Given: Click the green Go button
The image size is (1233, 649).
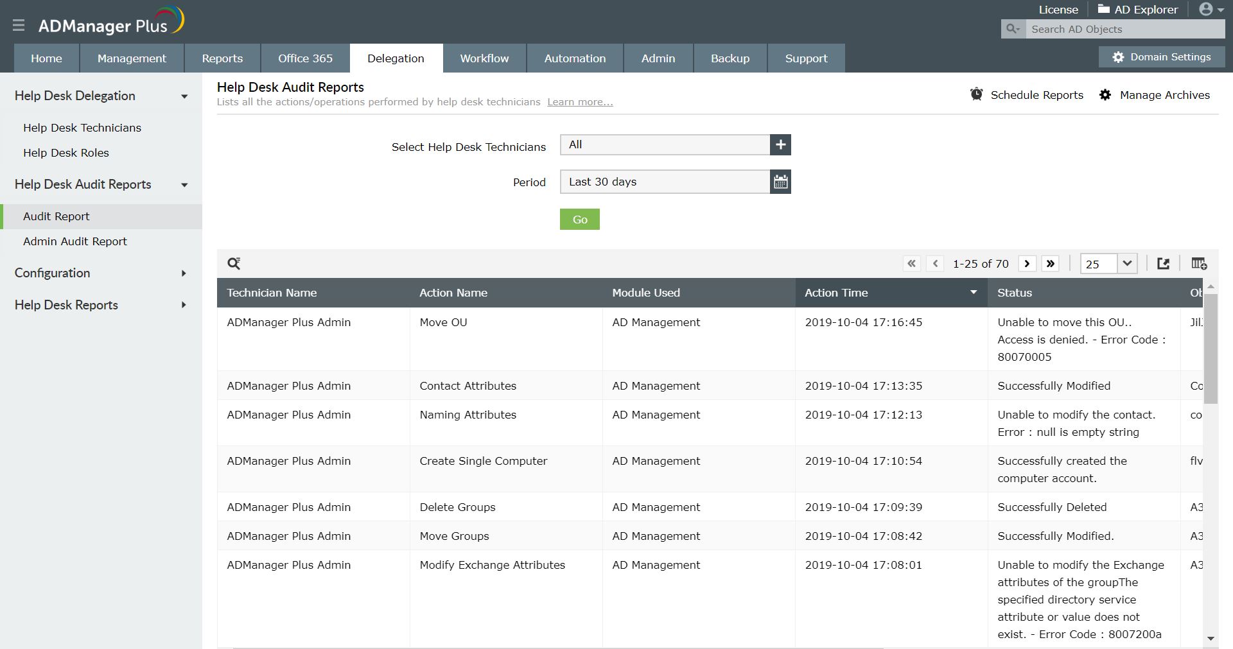Looking at the screenshot, I should (x=580, y=220).
